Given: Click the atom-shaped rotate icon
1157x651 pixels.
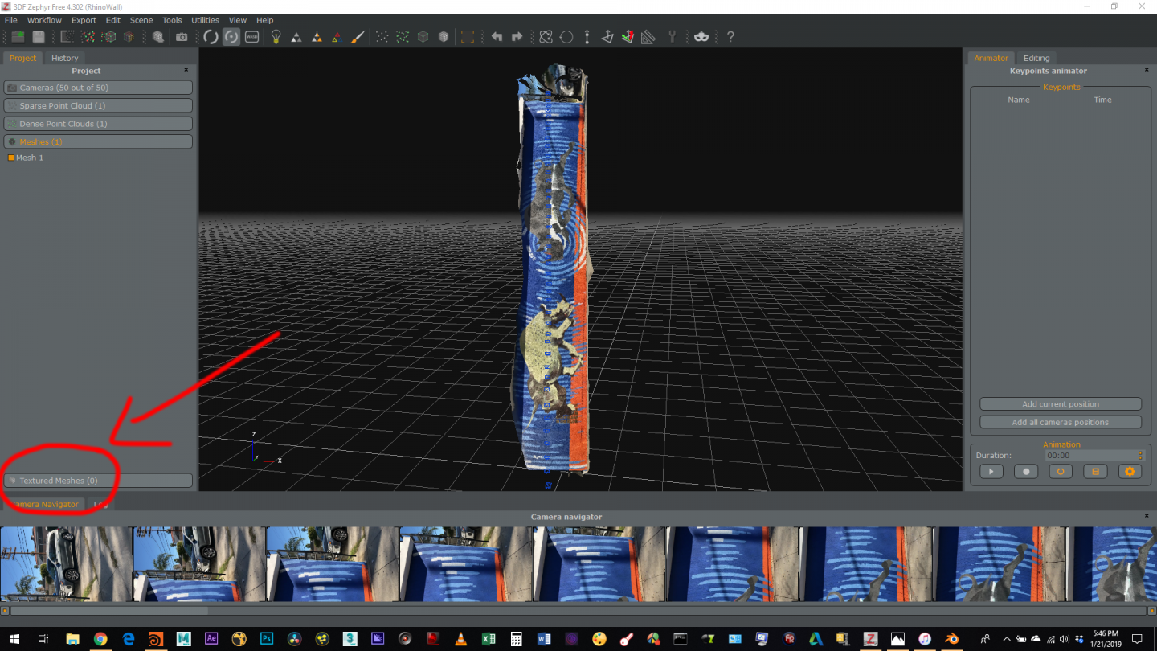Looking at the screenshot, I should (546, 37).
